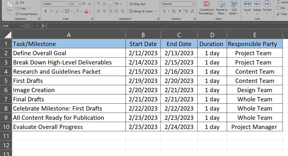The width and height of the screenshot is (288, 156).
Task: Click Increase Indent icon
Action: (122, 11)
